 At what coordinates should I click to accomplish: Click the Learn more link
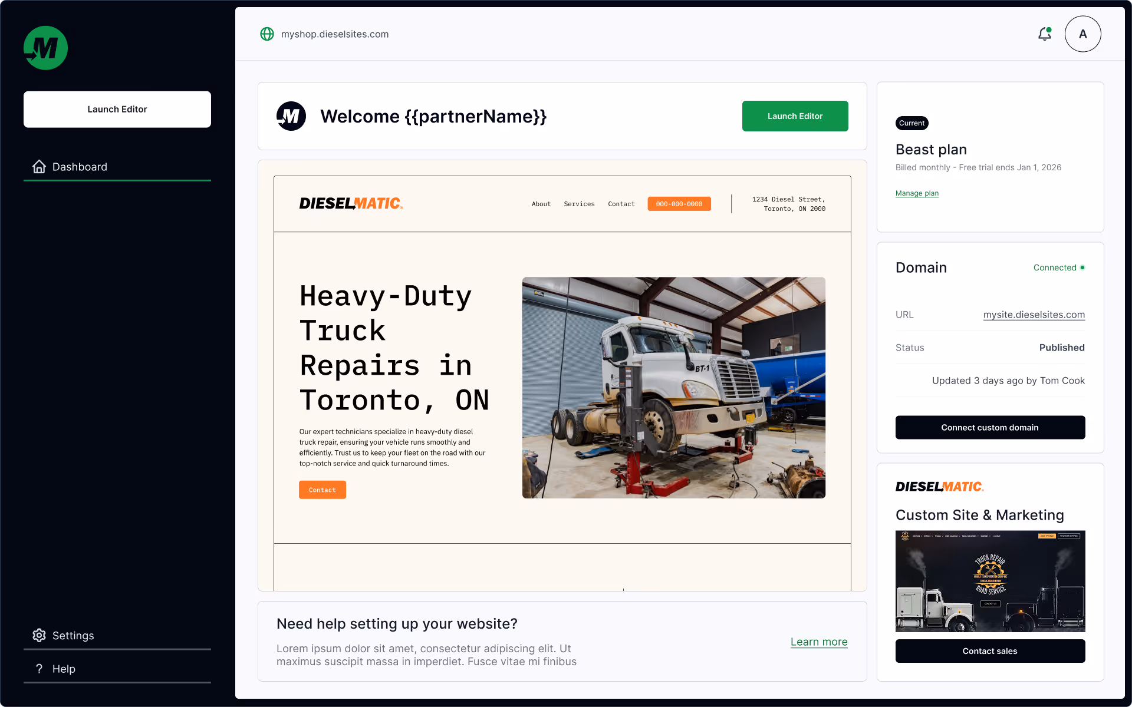819,642
